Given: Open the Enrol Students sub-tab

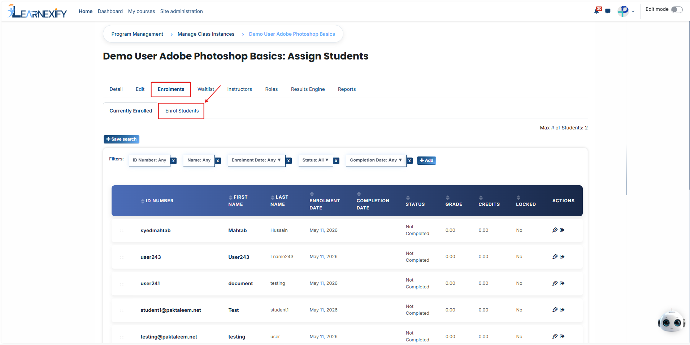Looking at the screenshot, I should coord(182,111).
